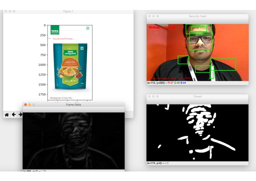Click the Security Feed window title bar
This screenshot has height=181, width=256.
tap(197, 16)
